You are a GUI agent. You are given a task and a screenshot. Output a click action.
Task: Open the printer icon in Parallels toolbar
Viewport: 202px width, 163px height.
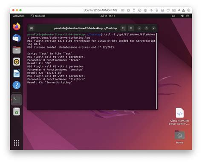tap(162, 10)
